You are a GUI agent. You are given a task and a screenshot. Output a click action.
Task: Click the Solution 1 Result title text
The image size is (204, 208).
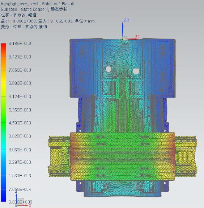[x=58, y=4]
